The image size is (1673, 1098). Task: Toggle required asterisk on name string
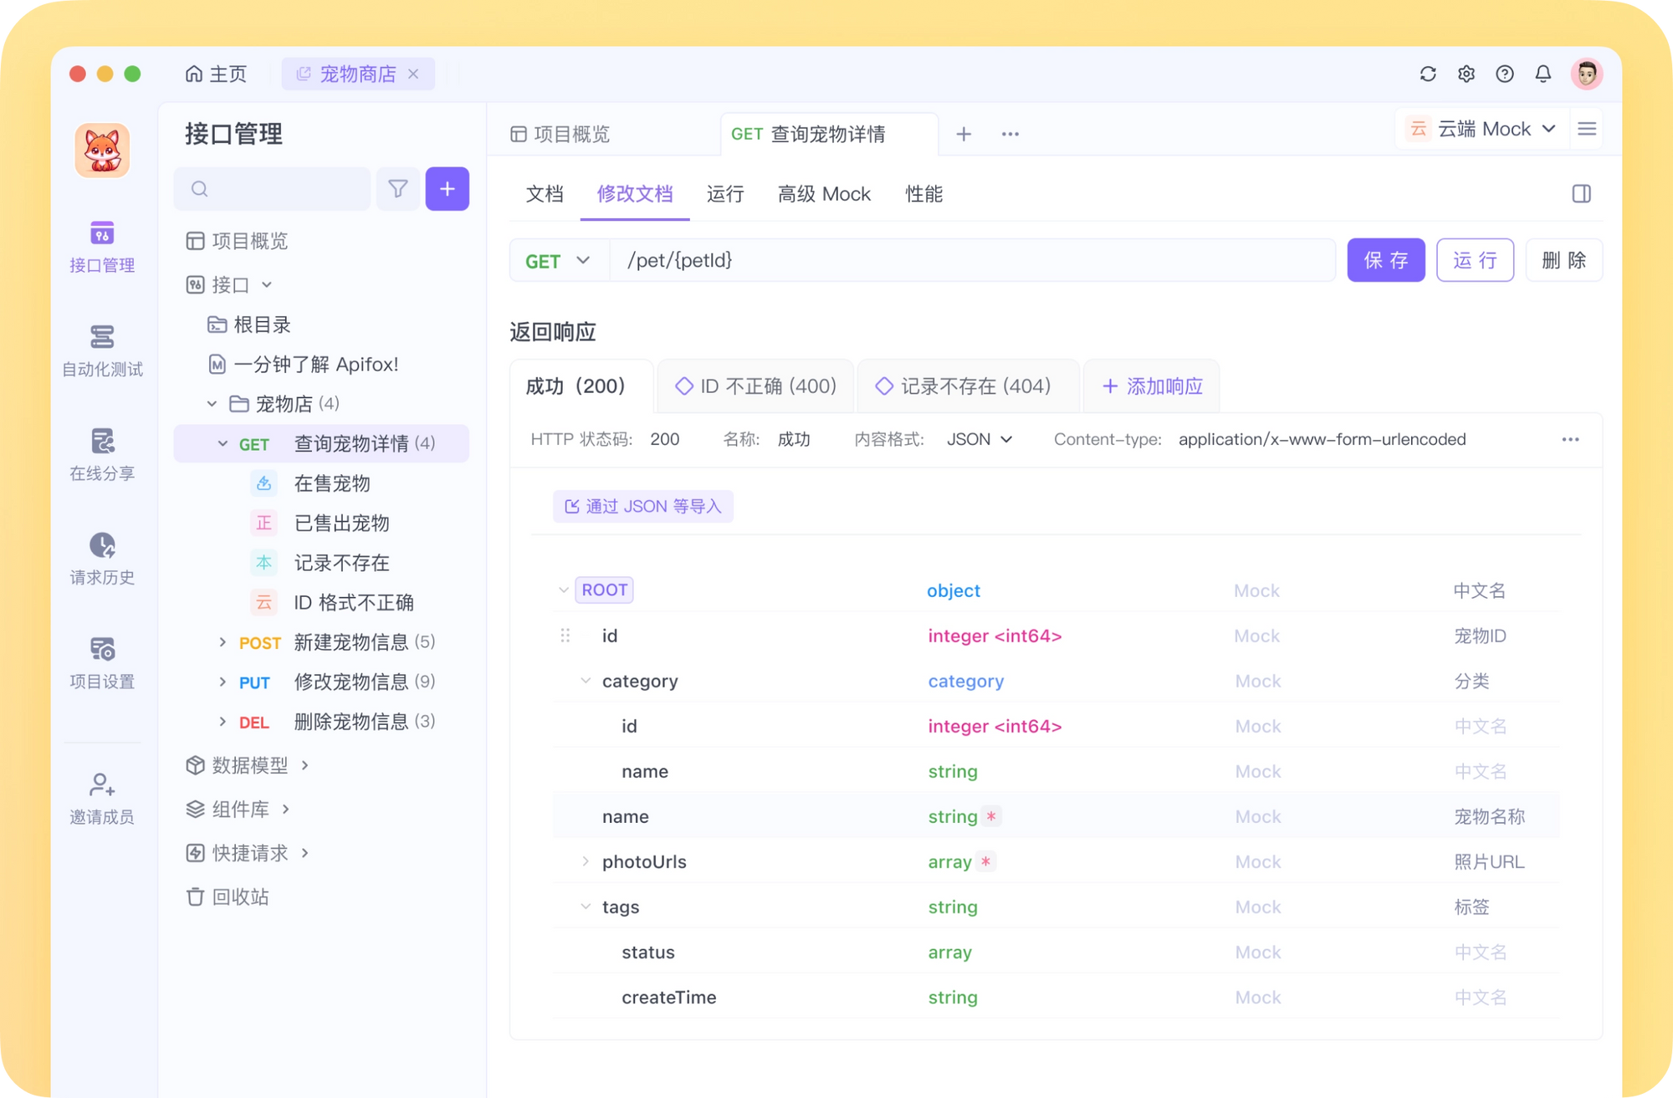991,816
